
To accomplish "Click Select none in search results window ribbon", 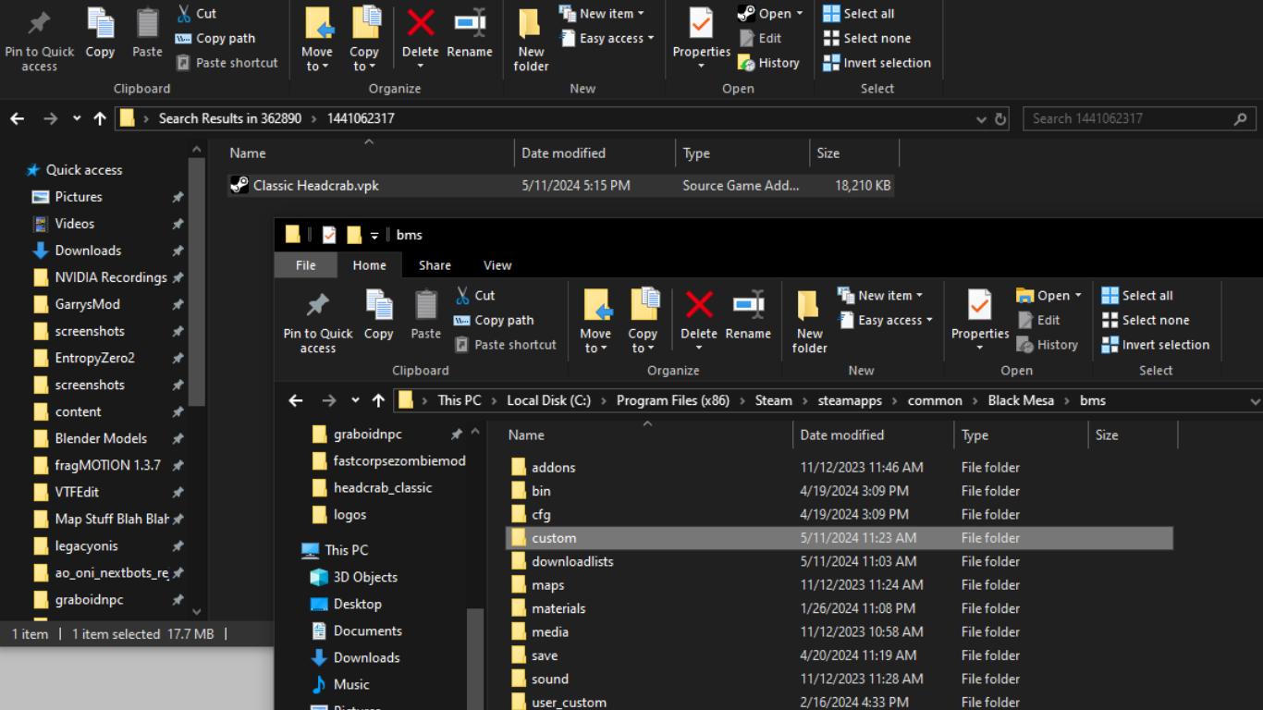I will pyautogui.click(x=867, y=38).
